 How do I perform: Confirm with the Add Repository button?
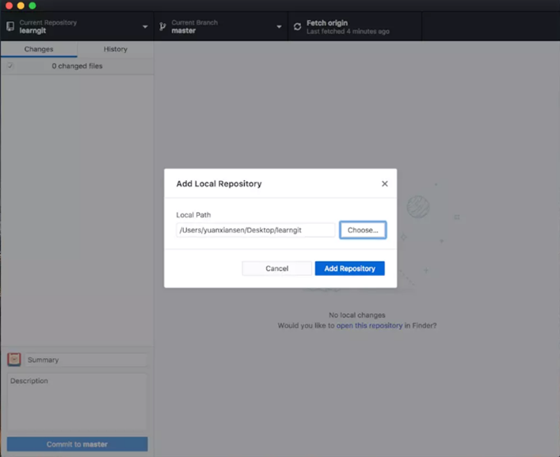tap(349, 268)
